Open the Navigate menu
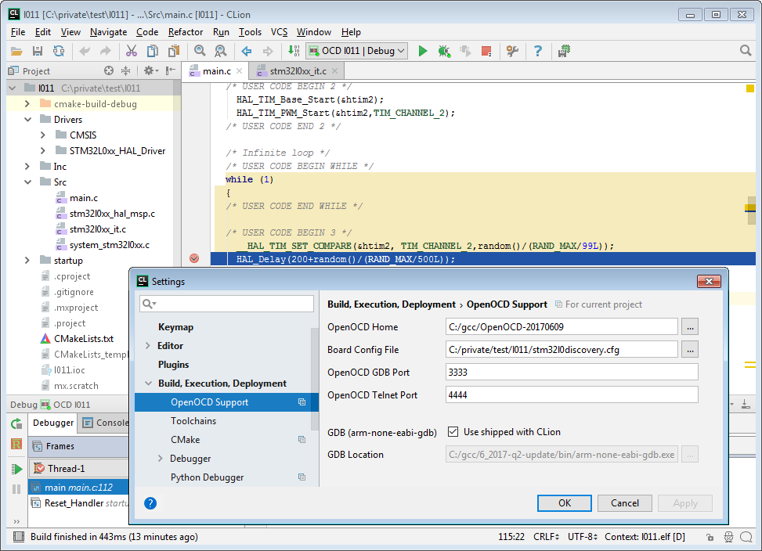Viewport: 762px width, 551px height. (108, 32)
